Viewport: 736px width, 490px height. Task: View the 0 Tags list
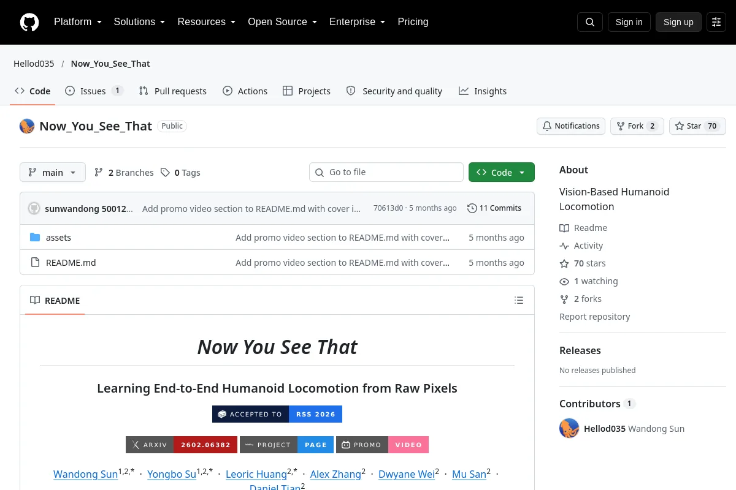coord(180,173)
